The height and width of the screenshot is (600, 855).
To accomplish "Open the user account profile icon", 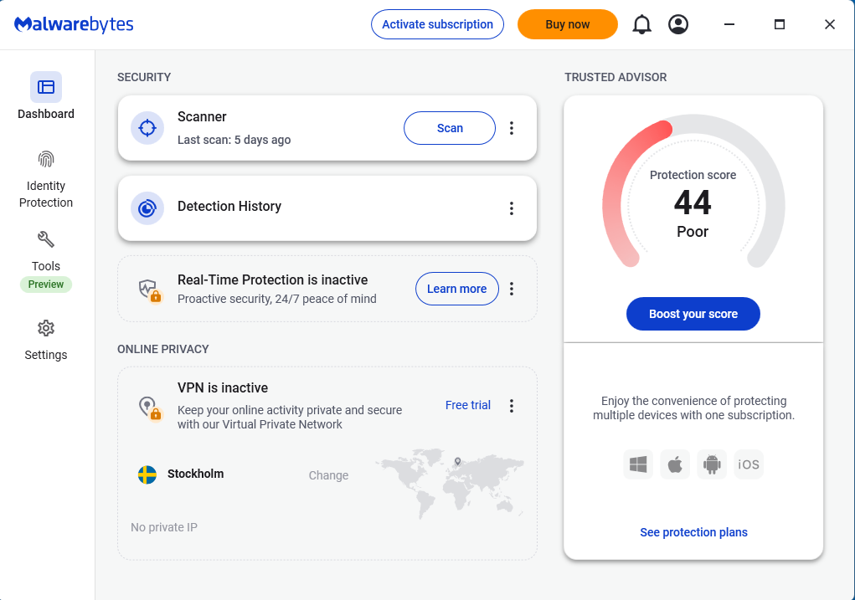I will pyautogui.click(x=678, y=24).
